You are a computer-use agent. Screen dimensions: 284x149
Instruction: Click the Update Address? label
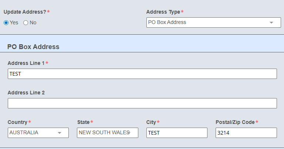coord(25,12)
